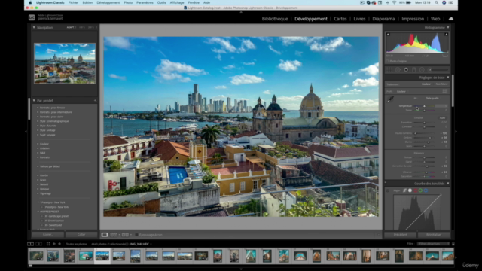Select the red channel curve

415,190
